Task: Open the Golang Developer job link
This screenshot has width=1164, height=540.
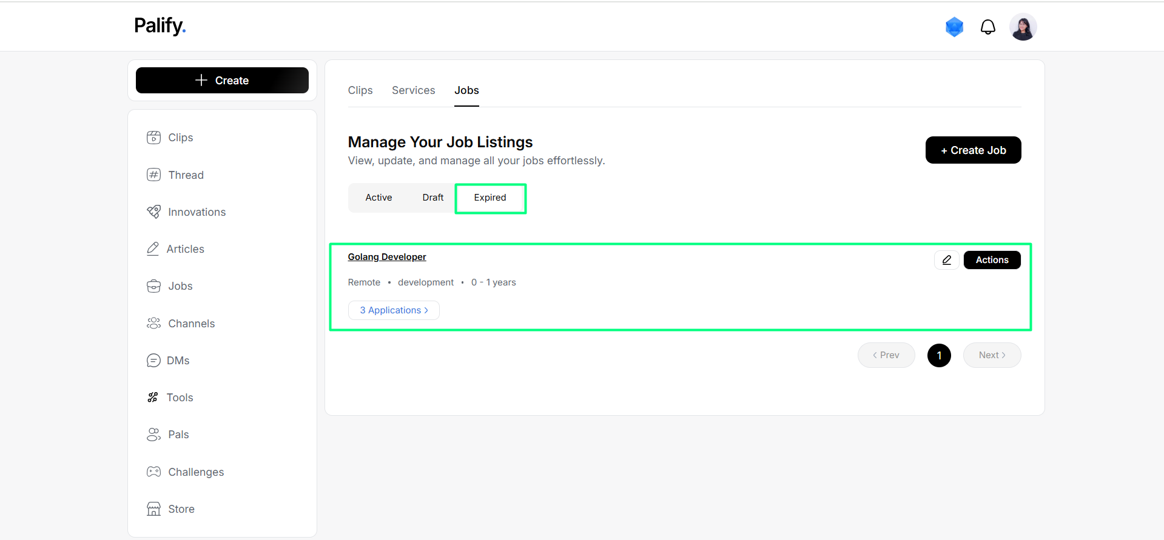Action: coord(387,257)
